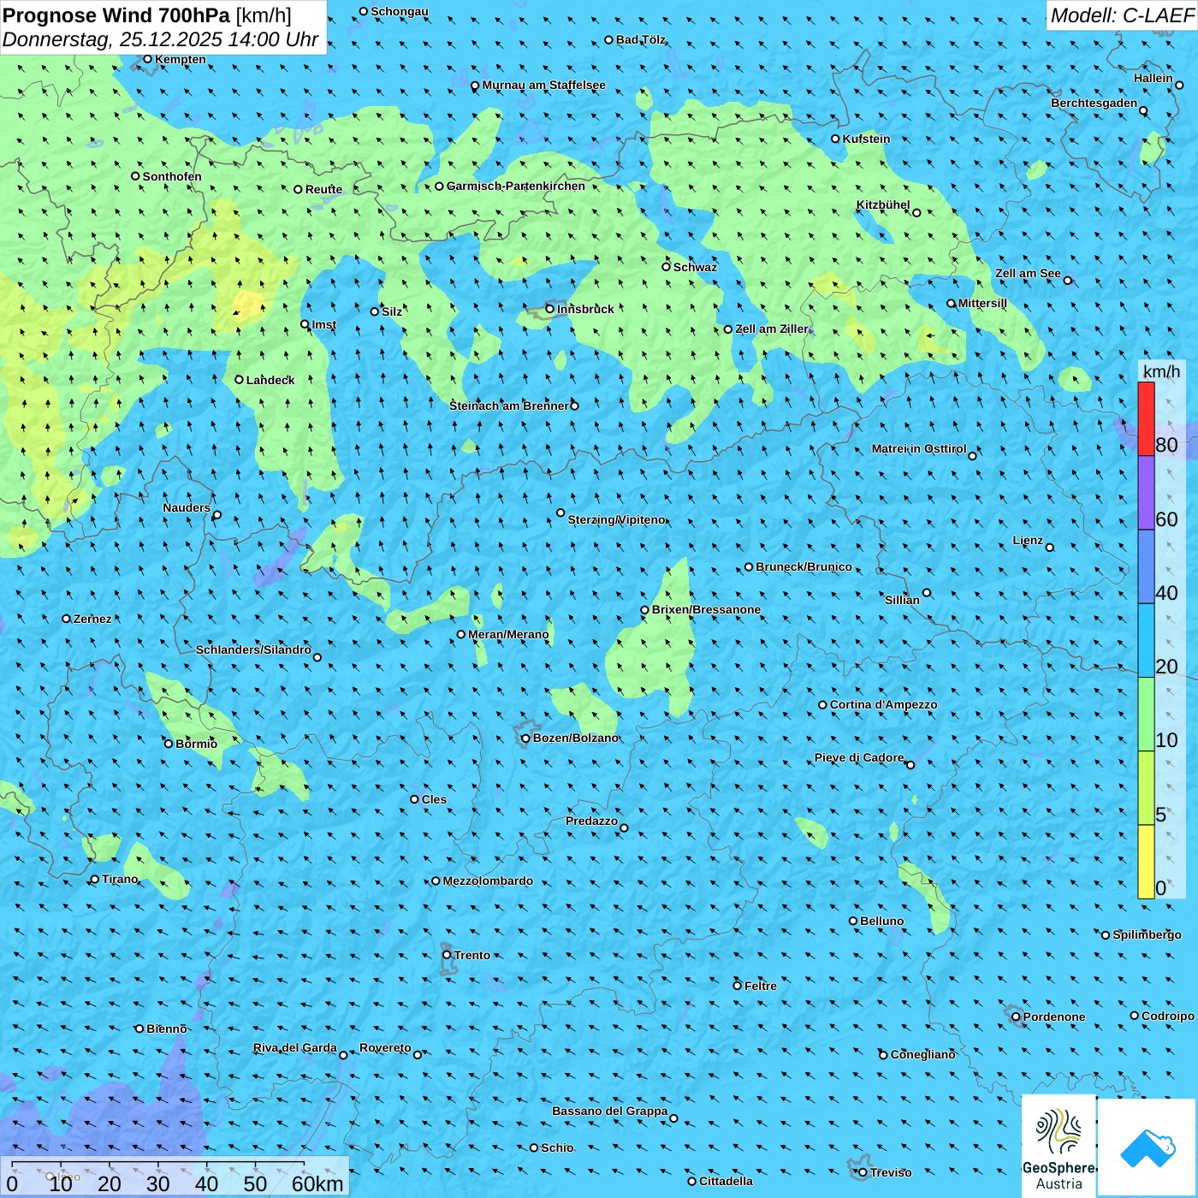Click the Innsbruck city label
1198x1198 pixels.
click(x=585, y=309)
